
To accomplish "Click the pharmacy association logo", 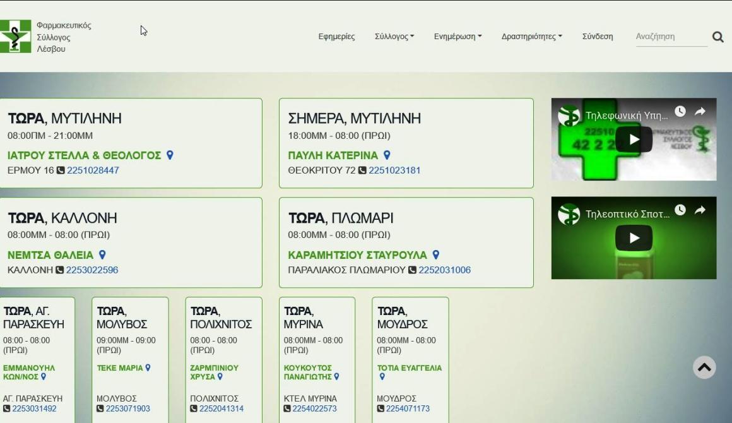I will [15, 37].
